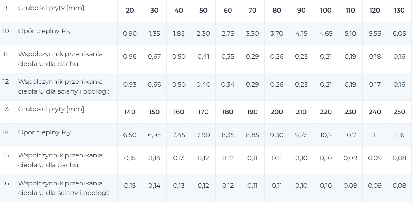
Task: Click the wall U value 0,93
Action: pos(130,84)
